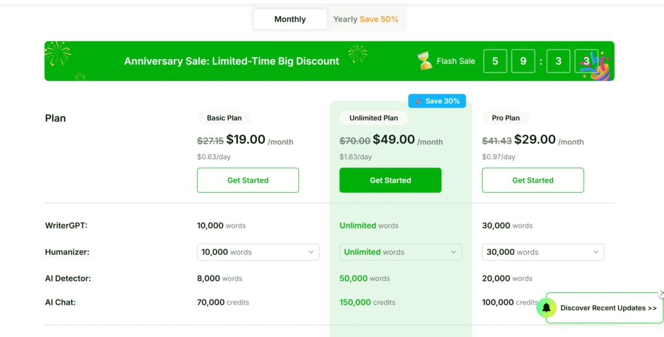Select the Pro Plan label
Viewport: 664px width, 337px height.
[x=506, y=118]
